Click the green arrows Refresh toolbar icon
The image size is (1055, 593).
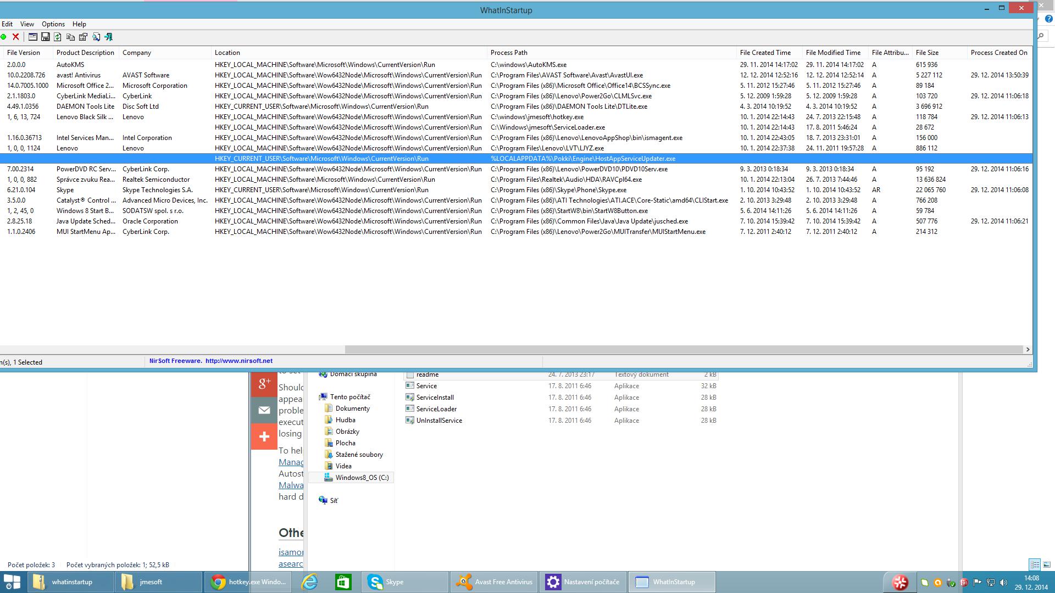tap(58, 37)
